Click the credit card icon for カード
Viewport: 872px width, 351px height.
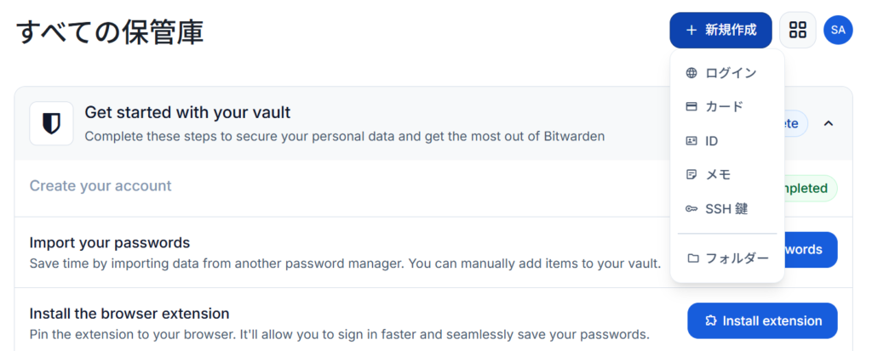click(x=691, y=106)
